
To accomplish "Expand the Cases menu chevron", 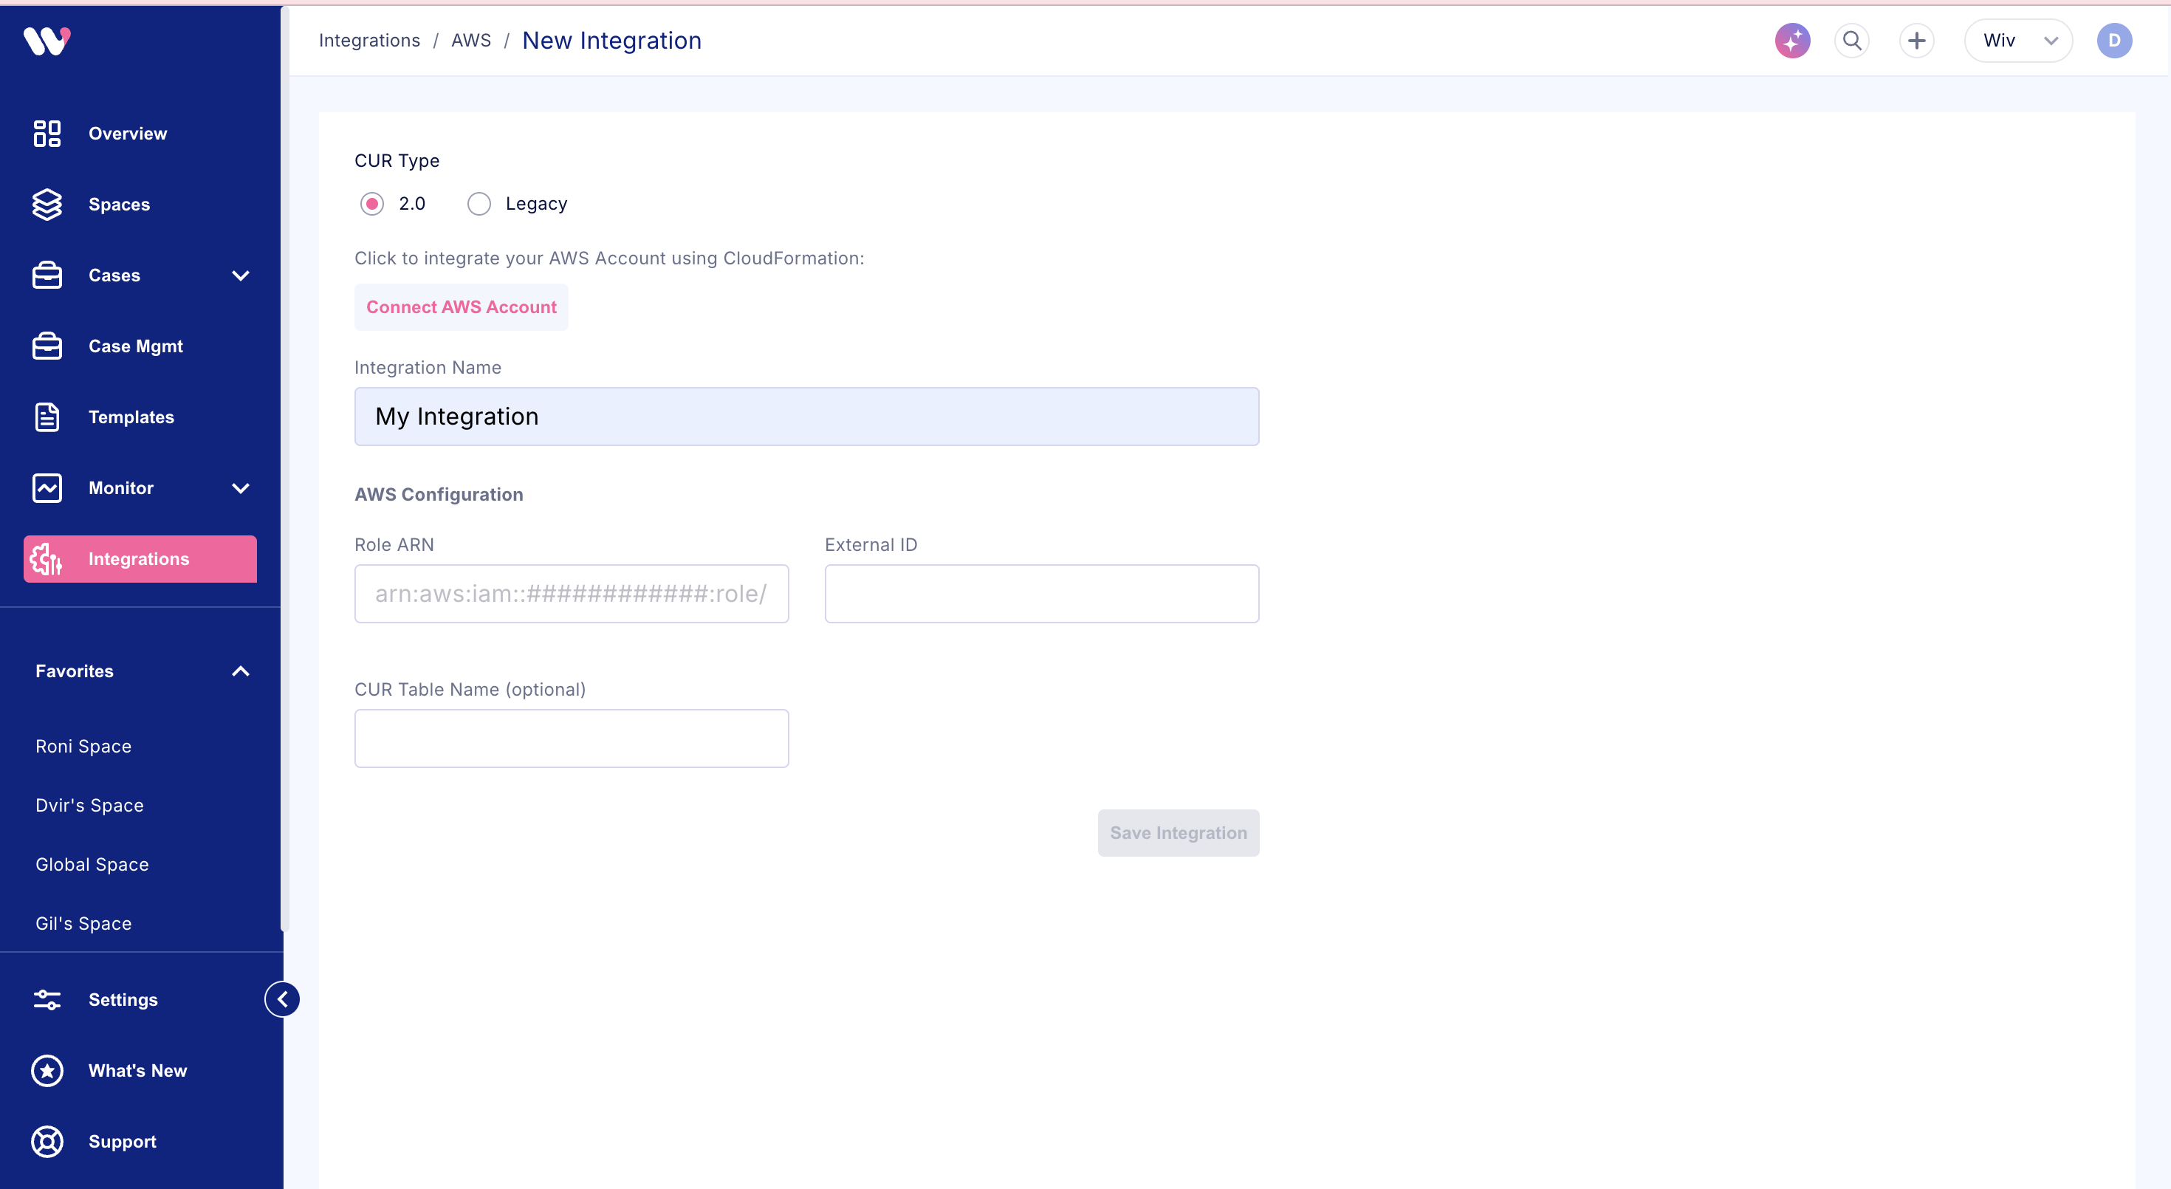I will coord(240,275).
